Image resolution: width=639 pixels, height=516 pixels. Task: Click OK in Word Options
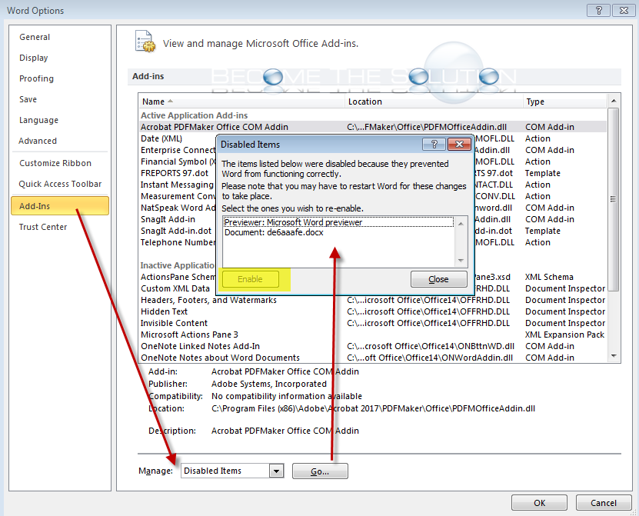[539, 503]
